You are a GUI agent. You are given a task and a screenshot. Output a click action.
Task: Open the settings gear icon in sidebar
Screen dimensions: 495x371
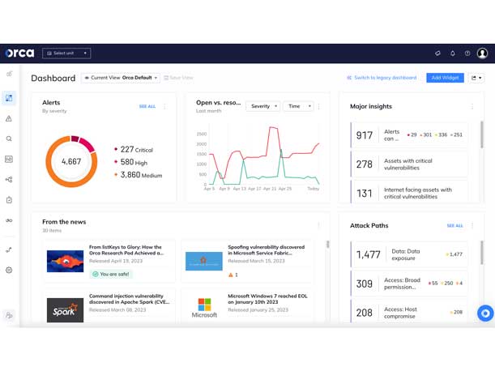(x=9, y=270)
